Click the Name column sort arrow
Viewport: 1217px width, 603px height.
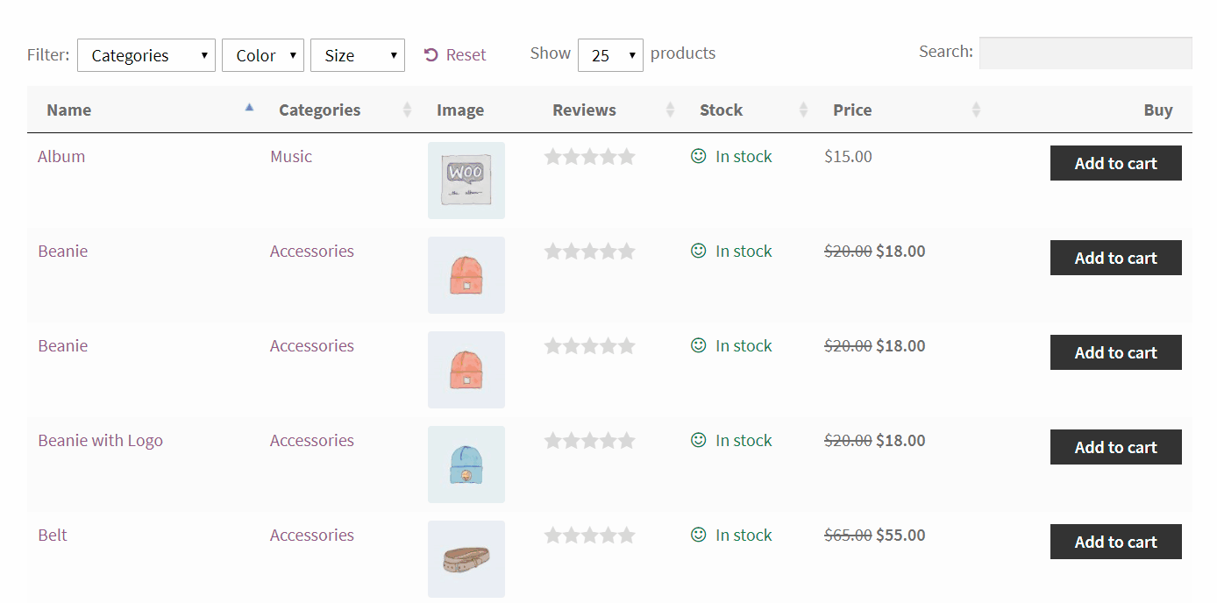coord(249,108)
